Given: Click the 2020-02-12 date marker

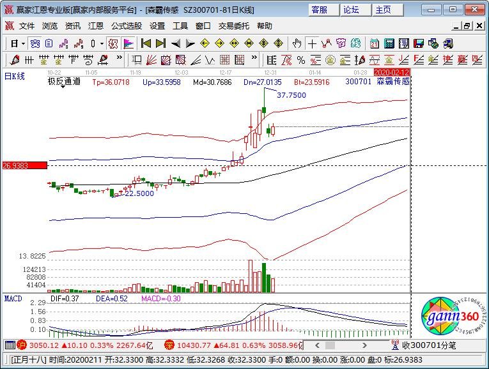Looking at the screenshot, I should tap(391, 73).
